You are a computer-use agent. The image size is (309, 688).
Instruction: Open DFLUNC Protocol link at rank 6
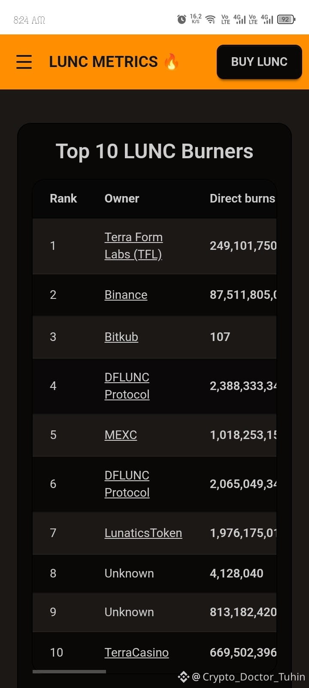127,484
